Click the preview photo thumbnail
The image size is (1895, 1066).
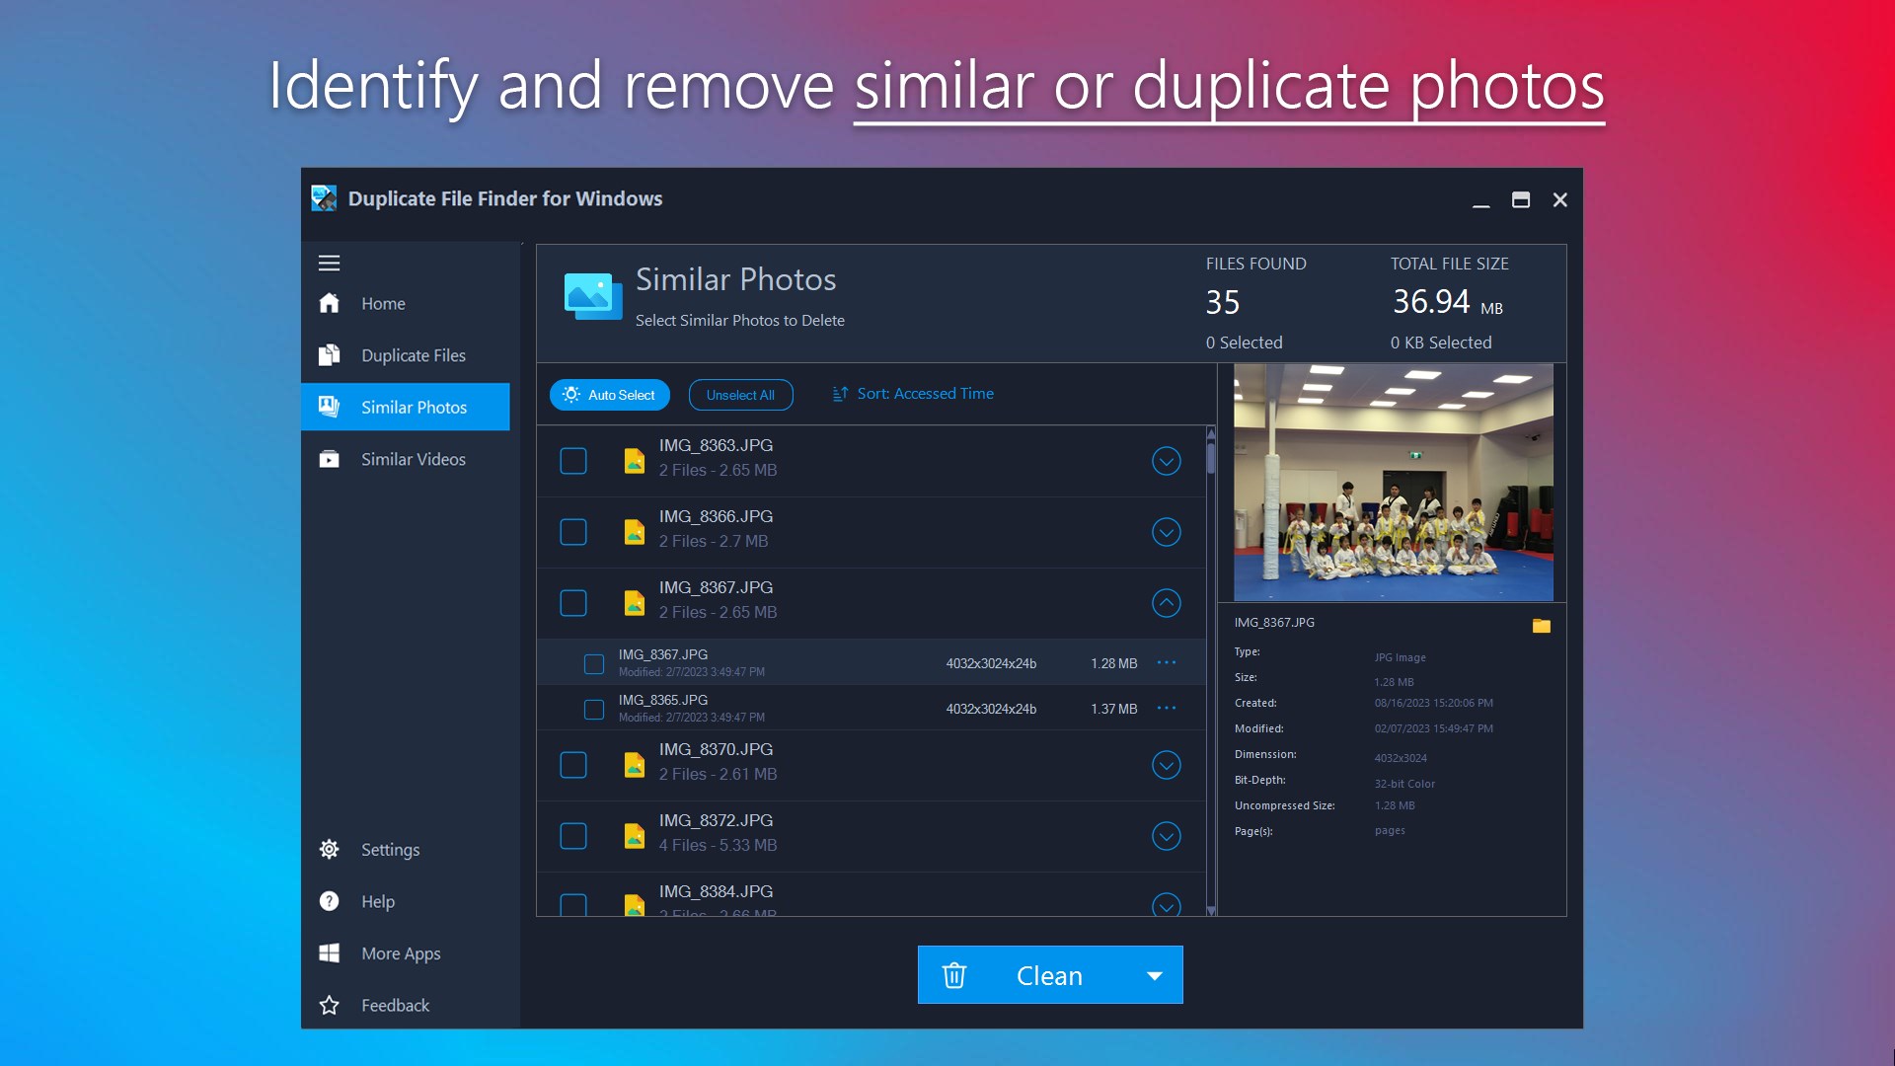pos(1393,483)
